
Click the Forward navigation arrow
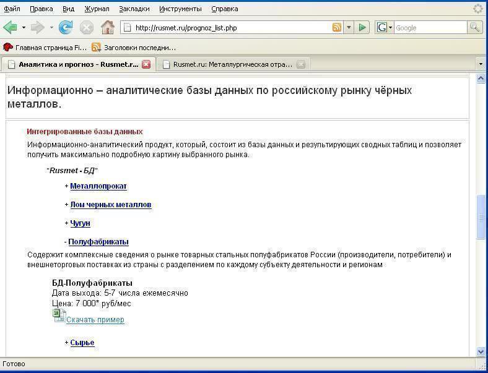point(37,27)
